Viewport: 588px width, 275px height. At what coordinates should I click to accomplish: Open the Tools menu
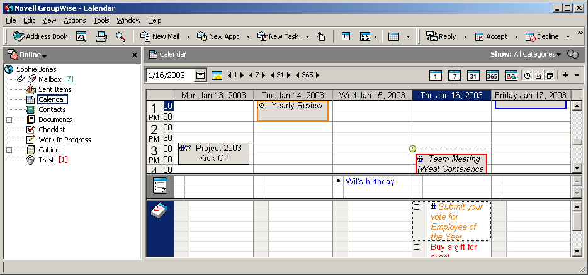pos(101,20)
